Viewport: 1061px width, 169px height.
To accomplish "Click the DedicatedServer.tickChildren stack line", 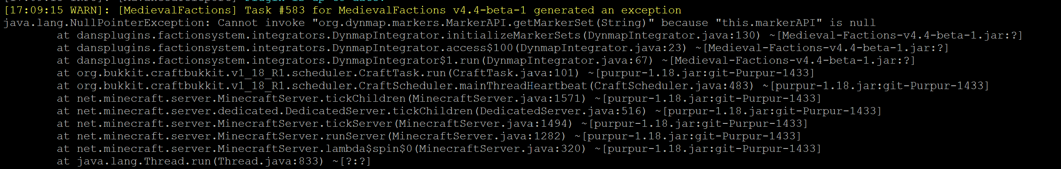I will coord(469,111).
